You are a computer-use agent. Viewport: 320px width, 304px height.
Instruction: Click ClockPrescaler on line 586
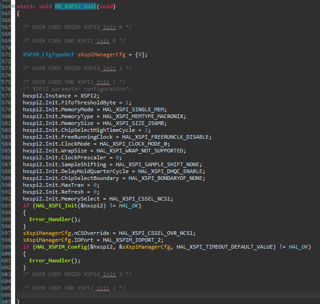84,157
